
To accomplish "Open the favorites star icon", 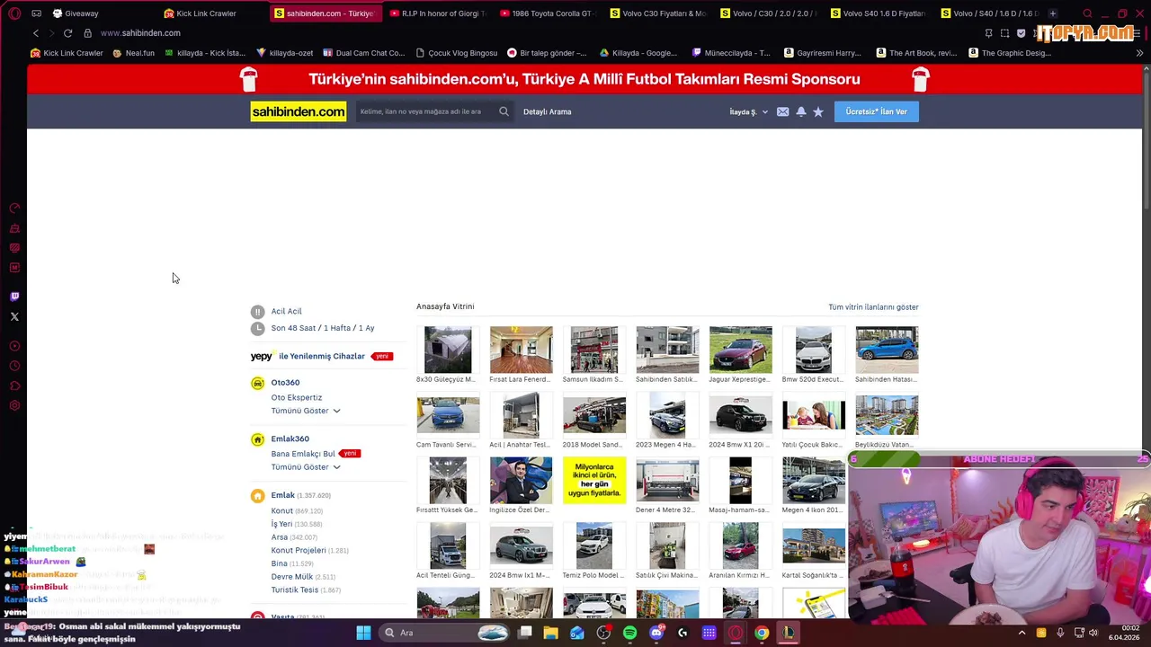I will (x=817, y=111).
